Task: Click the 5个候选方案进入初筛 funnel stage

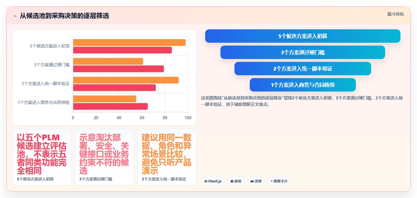Action: click(303, 36)
